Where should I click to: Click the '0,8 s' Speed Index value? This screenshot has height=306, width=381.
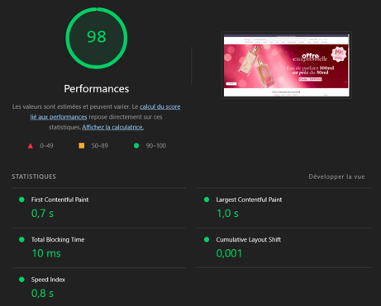42,293
